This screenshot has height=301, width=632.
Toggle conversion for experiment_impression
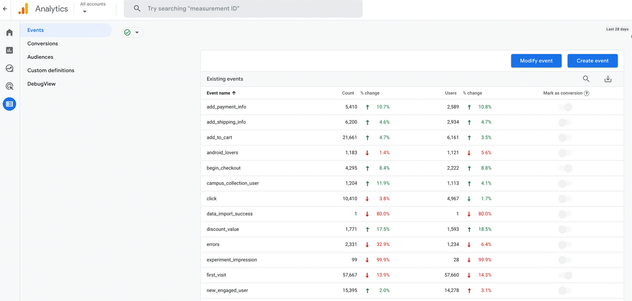click(565, 260)
